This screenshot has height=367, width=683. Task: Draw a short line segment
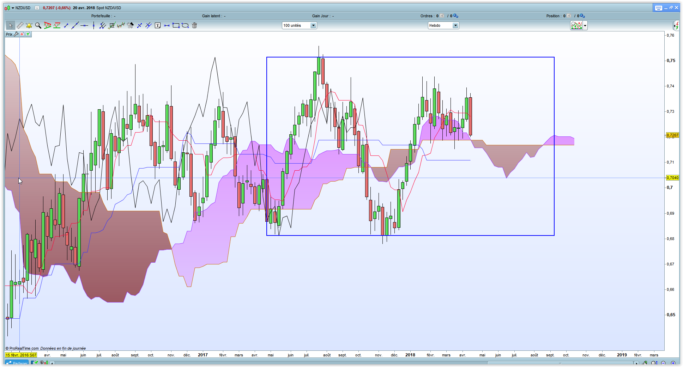tap(66, 25)
